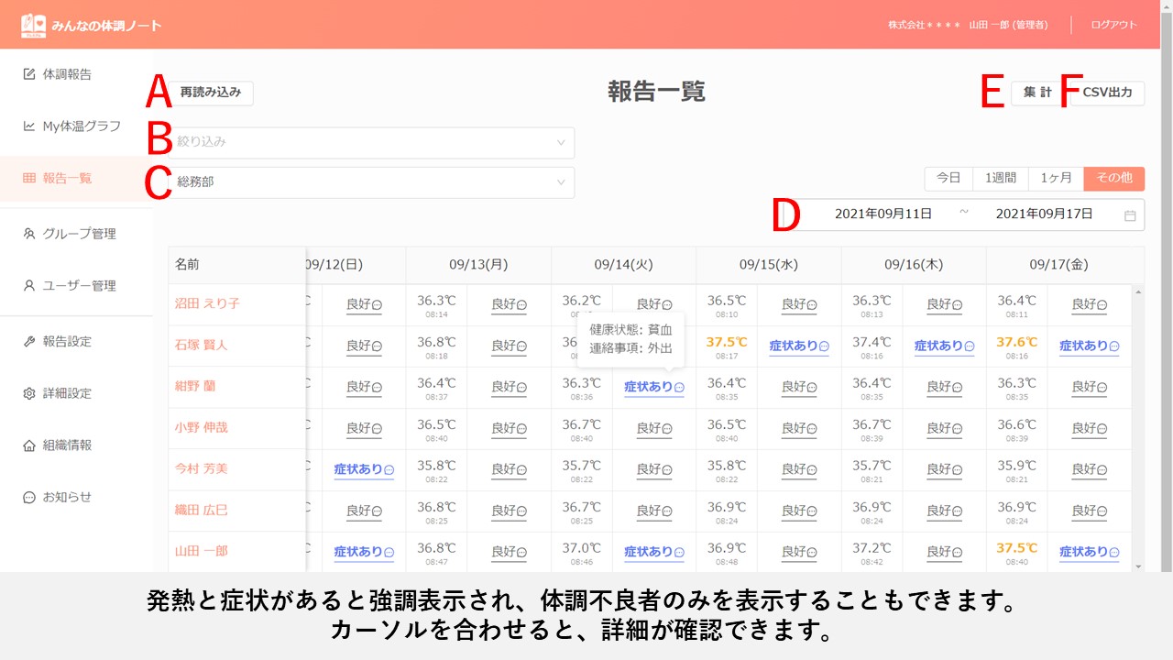Select the その他 period option
The height and width of the screenshot is (660, 1173).
[1113, 179]
